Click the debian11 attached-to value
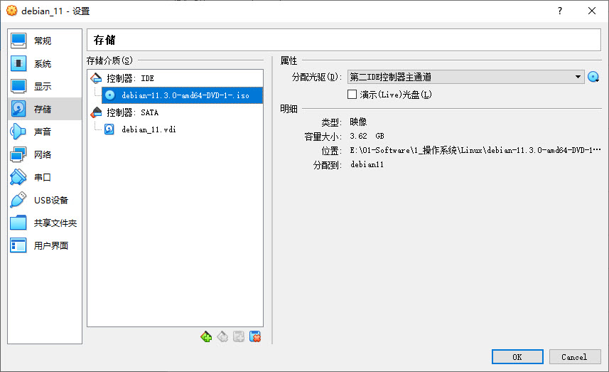 [x=367, y=164]
